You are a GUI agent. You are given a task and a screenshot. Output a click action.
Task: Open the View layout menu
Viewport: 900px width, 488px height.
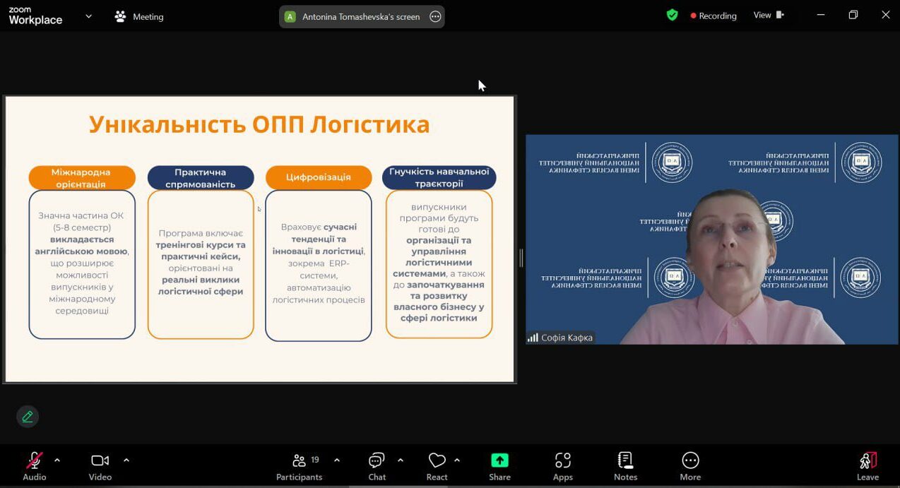[x=769, y=16]
